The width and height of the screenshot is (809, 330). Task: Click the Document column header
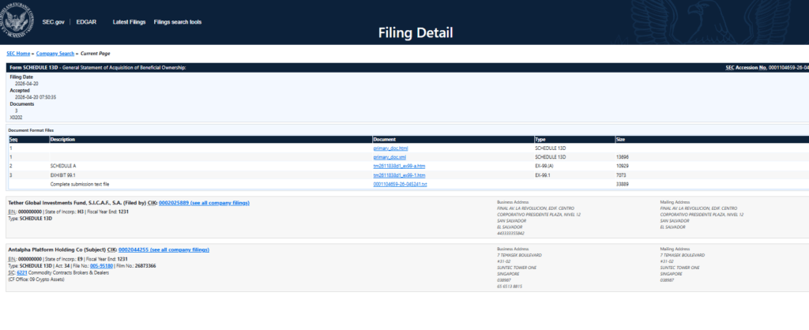coord(384,139)
